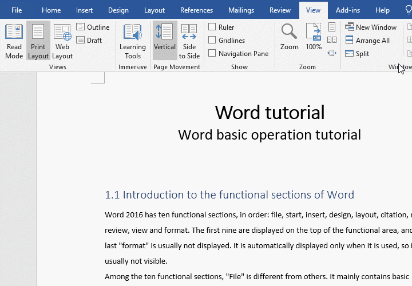Open Learning Tools
The height and width of the screenshot is (286, 412).
pos(133,41)
